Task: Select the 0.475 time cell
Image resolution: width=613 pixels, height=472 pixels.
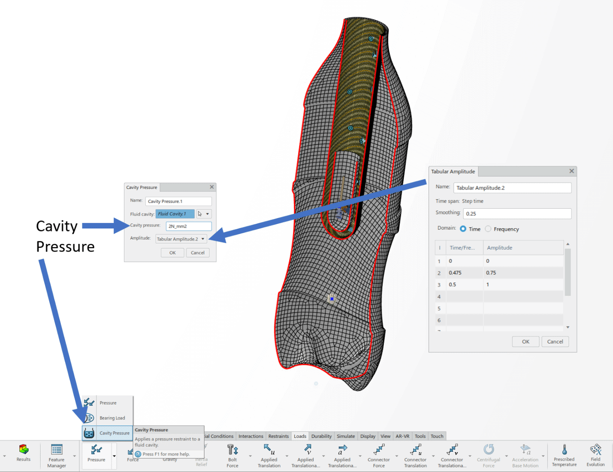Action: click(x=465, y=273)
